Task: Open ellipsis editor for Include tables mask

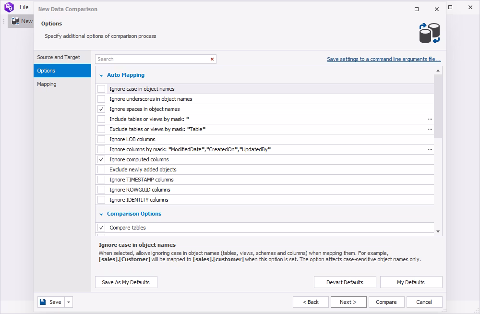Action: click(430, 119)
